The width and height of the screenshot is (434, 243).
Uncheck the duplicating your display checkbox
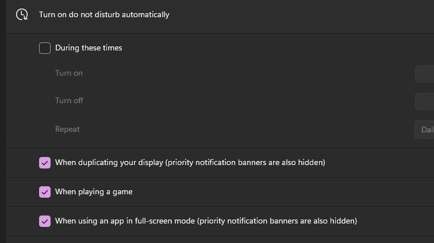[45, 163]
